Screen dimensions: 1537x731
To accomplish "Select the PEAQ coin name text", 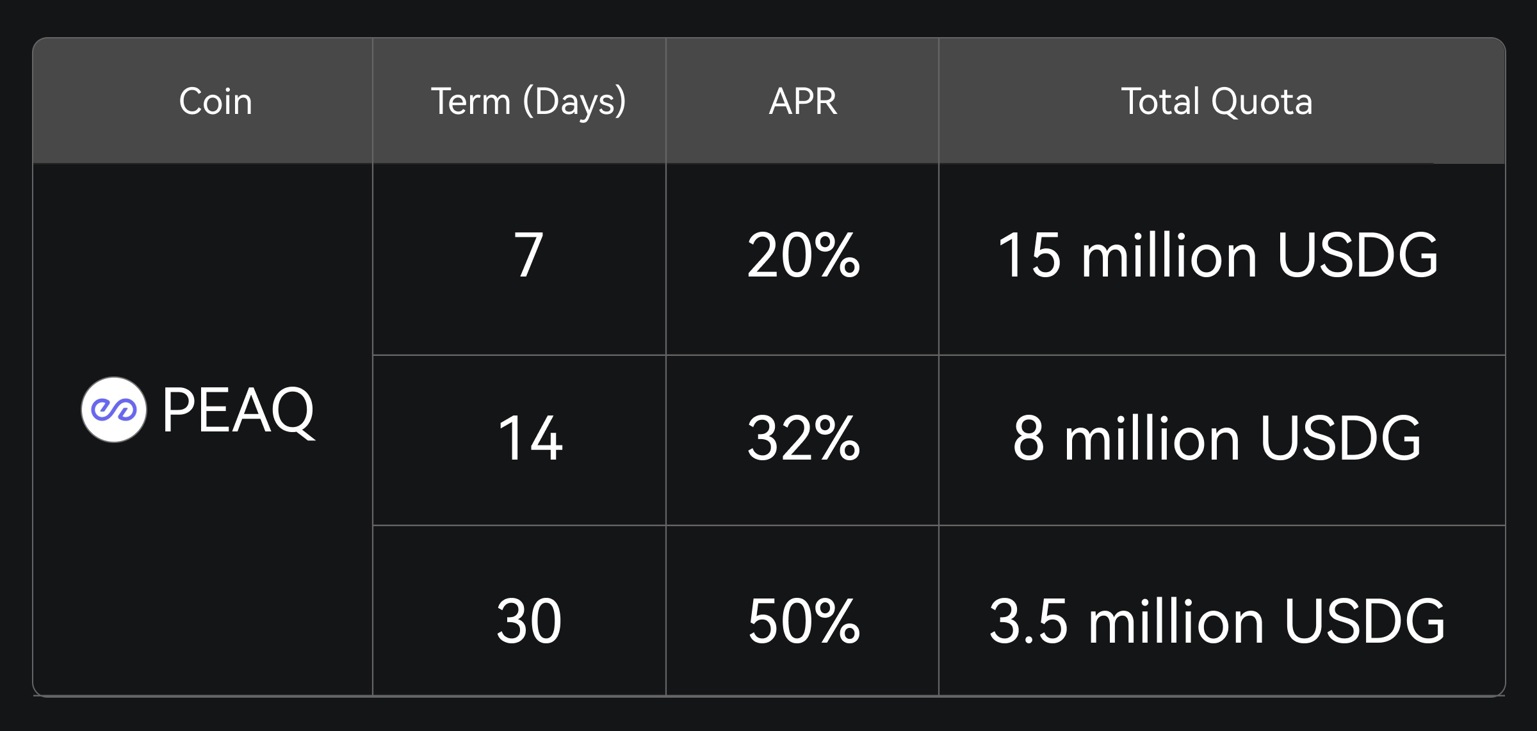I will (x=238, y=411).
